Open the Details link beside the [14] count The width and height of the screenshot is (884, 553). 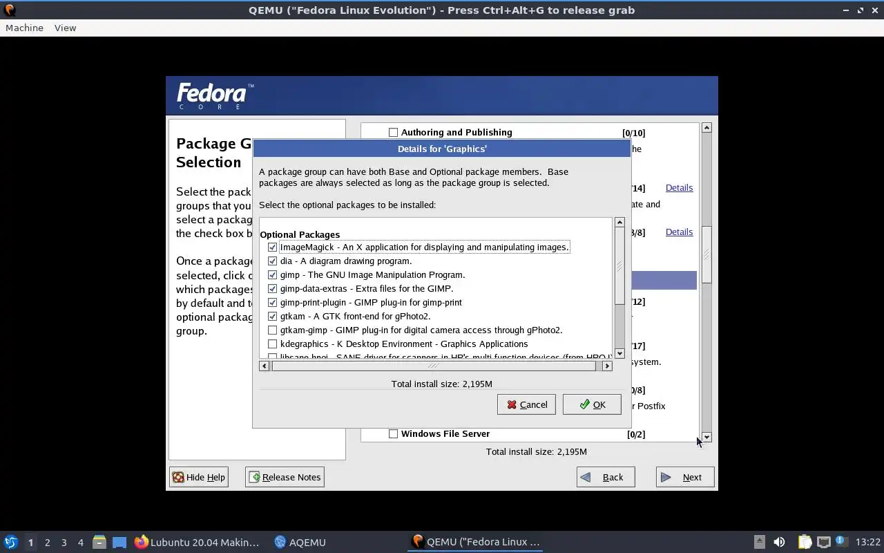pyautogui.click(x=679, y=187)
